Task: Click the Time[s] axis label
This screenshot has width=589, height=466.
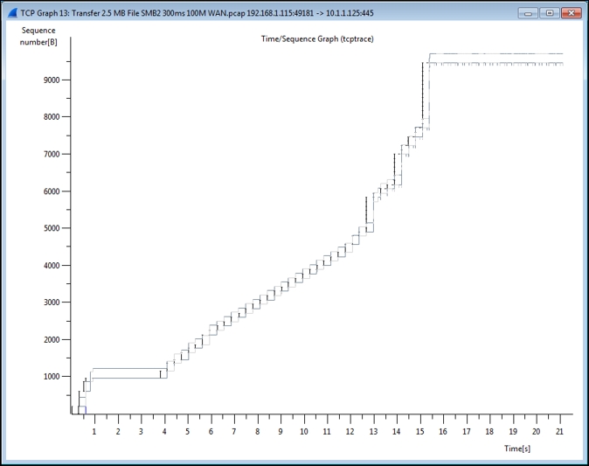Action: click(517, 449)
